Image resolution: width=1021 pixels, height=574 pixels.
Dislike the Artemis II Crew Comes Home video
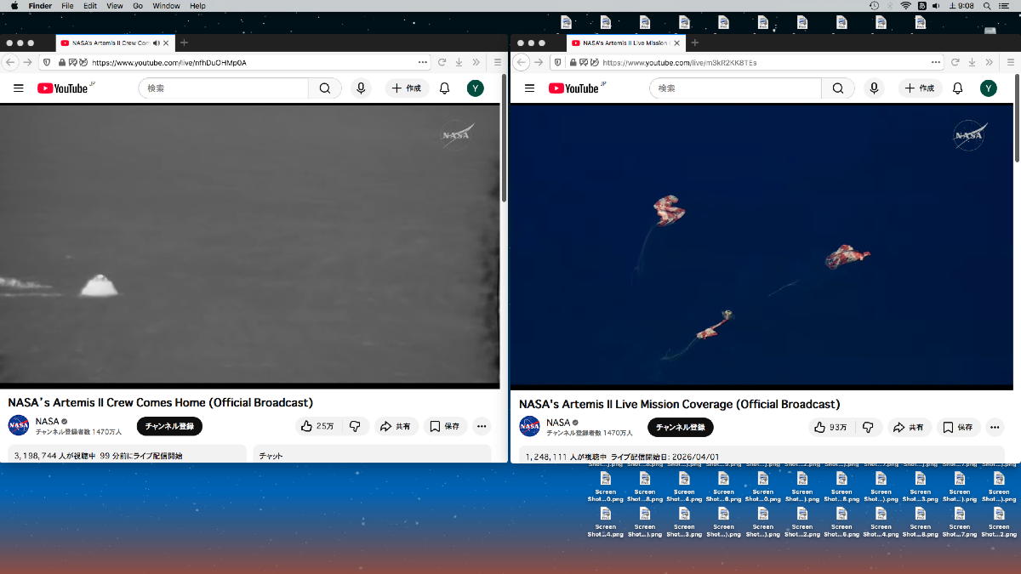pos(356,426)
